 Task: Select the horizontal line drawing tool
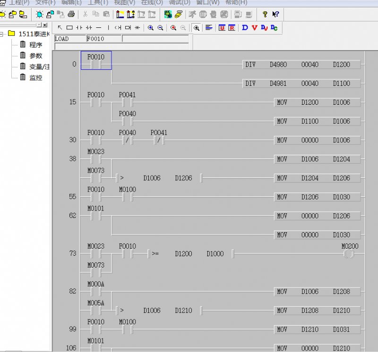(x=99, y=28)
